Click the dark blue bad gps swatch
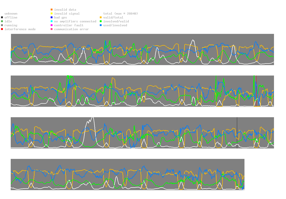 click(x=52, y=17)
